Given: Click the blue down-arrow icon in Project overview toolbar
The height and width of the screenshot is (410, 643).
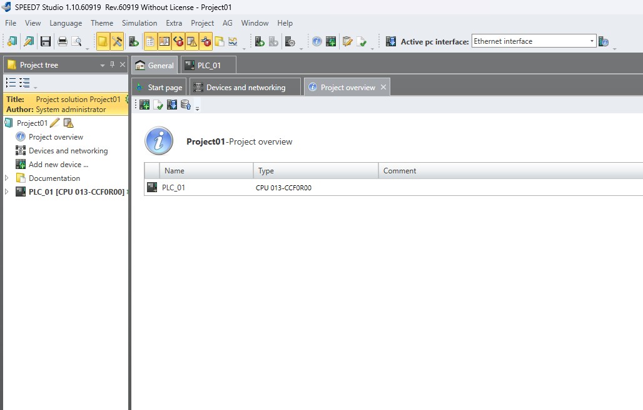Looking at the screenshot, I should point(172,105).
